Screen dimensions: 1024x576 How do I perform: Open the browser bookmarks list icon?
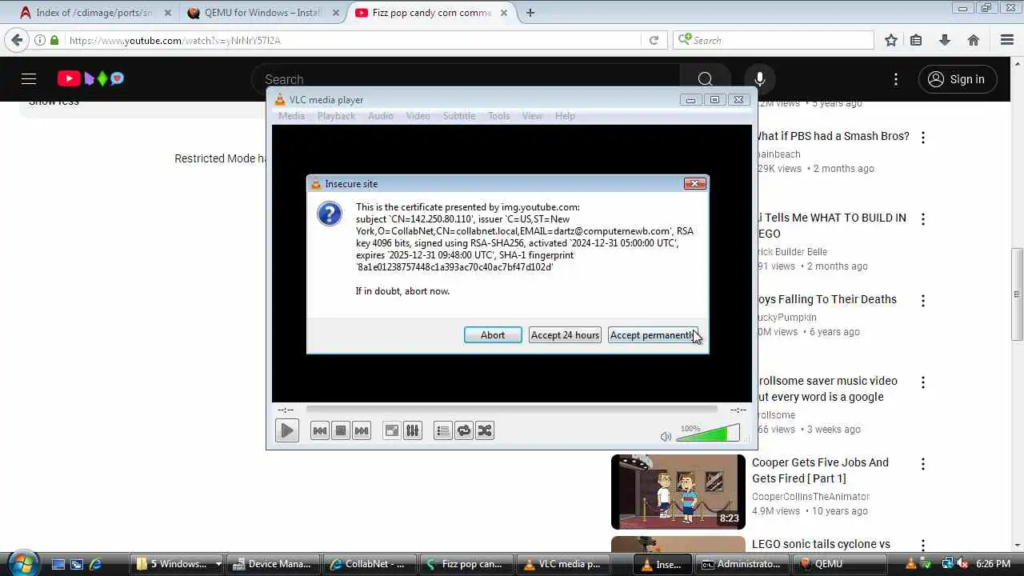coord(916,40)
